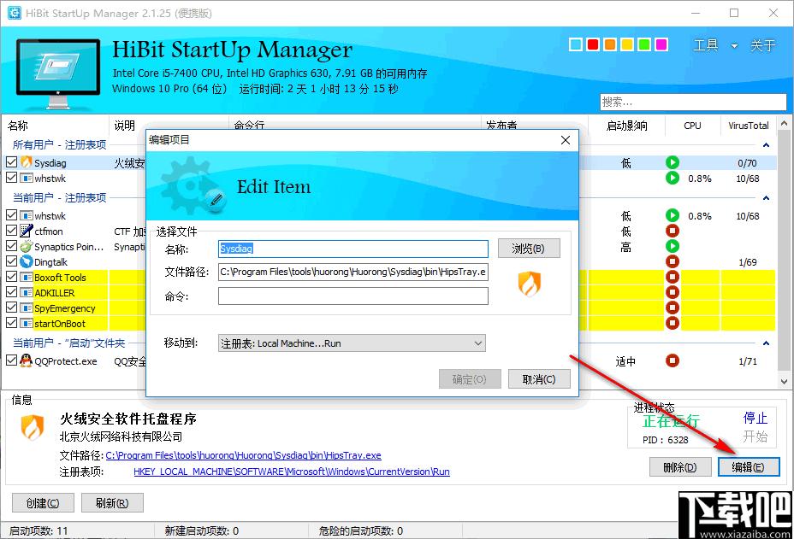Click the Synaptics Pointing device icon

[x=27, y=246]
